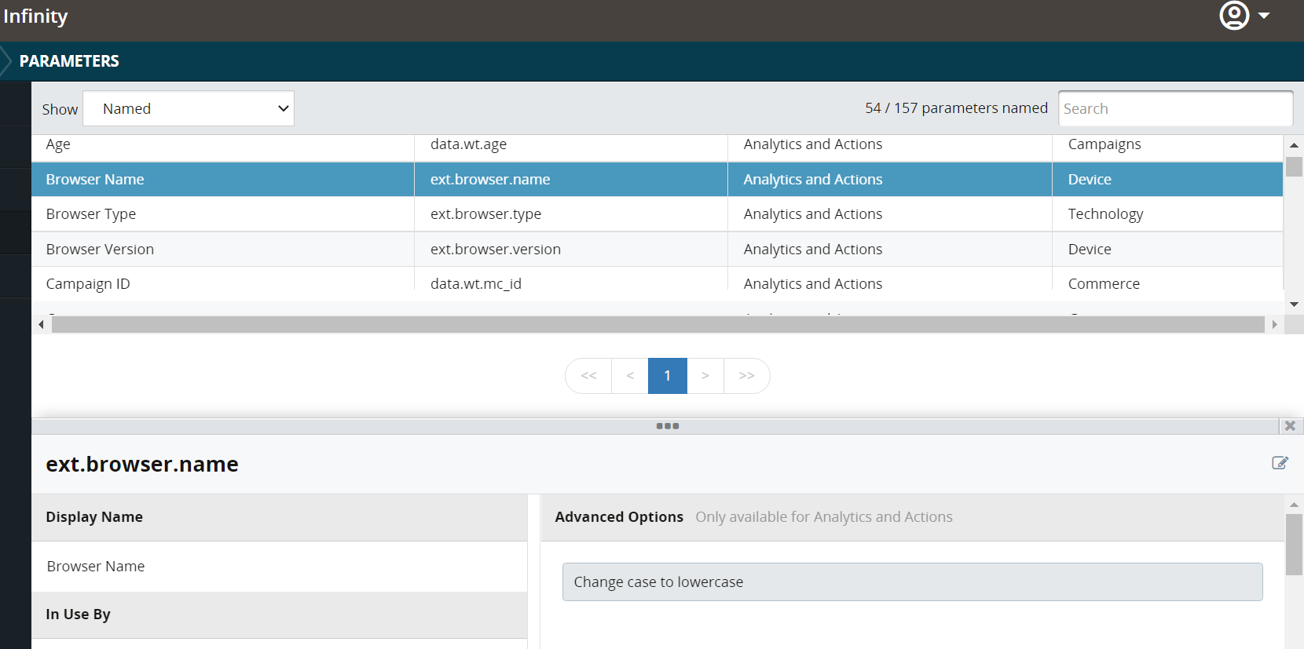
Task: Expand the account menu caret arrow
Action: click(x=1264, y=16)
